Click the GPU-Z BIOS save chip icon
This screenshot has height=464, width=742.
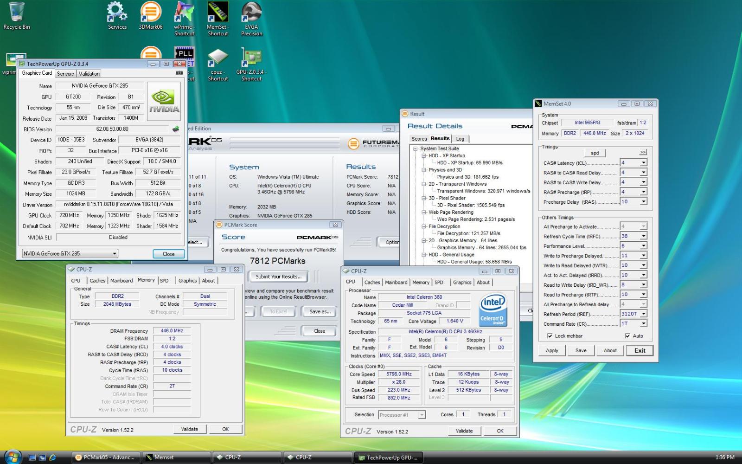[176, 129]
